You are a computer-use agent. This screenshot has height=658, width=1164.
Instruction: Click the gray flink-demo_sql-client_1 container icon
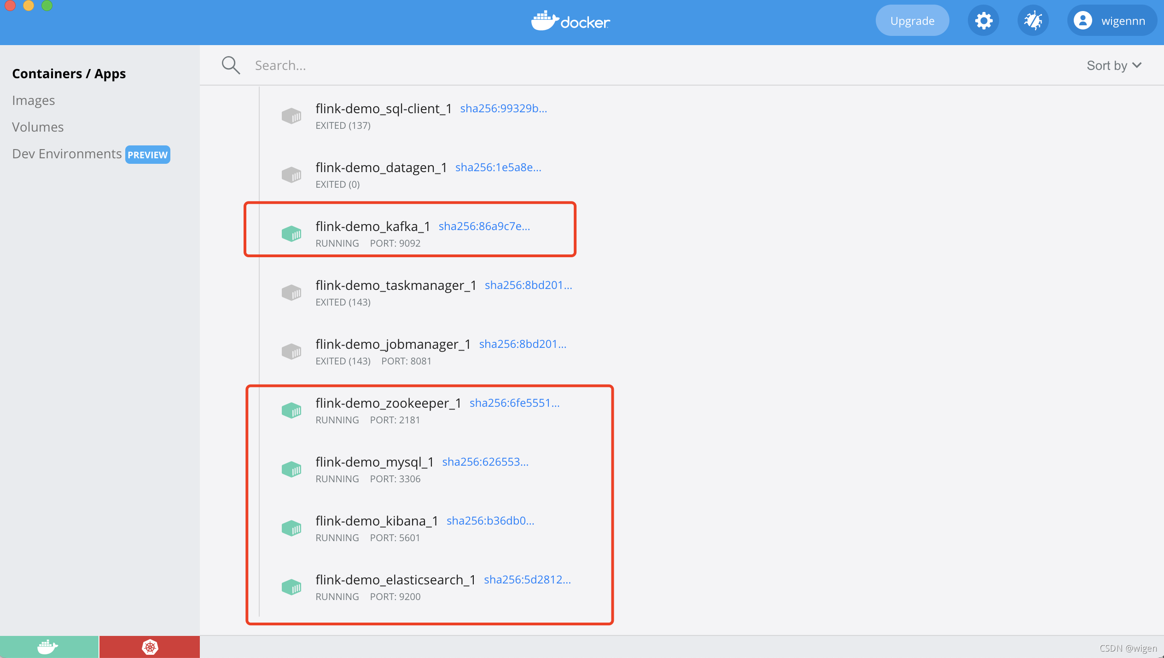point(291,116)
